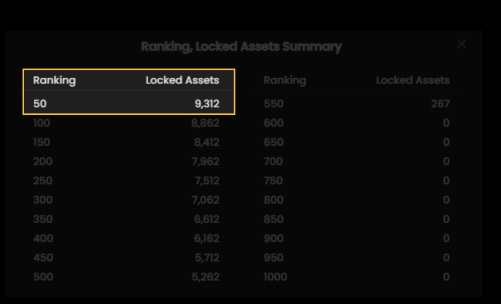
Task: Click the dimmed right Locked Assets header
Action: 412,80
